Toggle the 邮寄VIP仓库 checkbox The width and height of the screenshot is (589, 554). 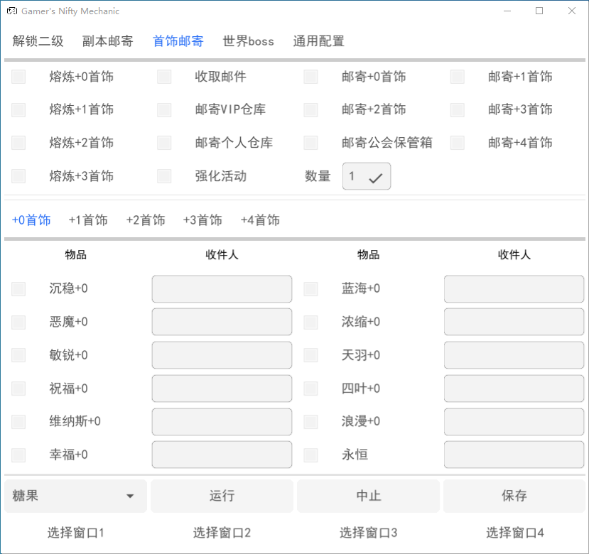[164, 110]
